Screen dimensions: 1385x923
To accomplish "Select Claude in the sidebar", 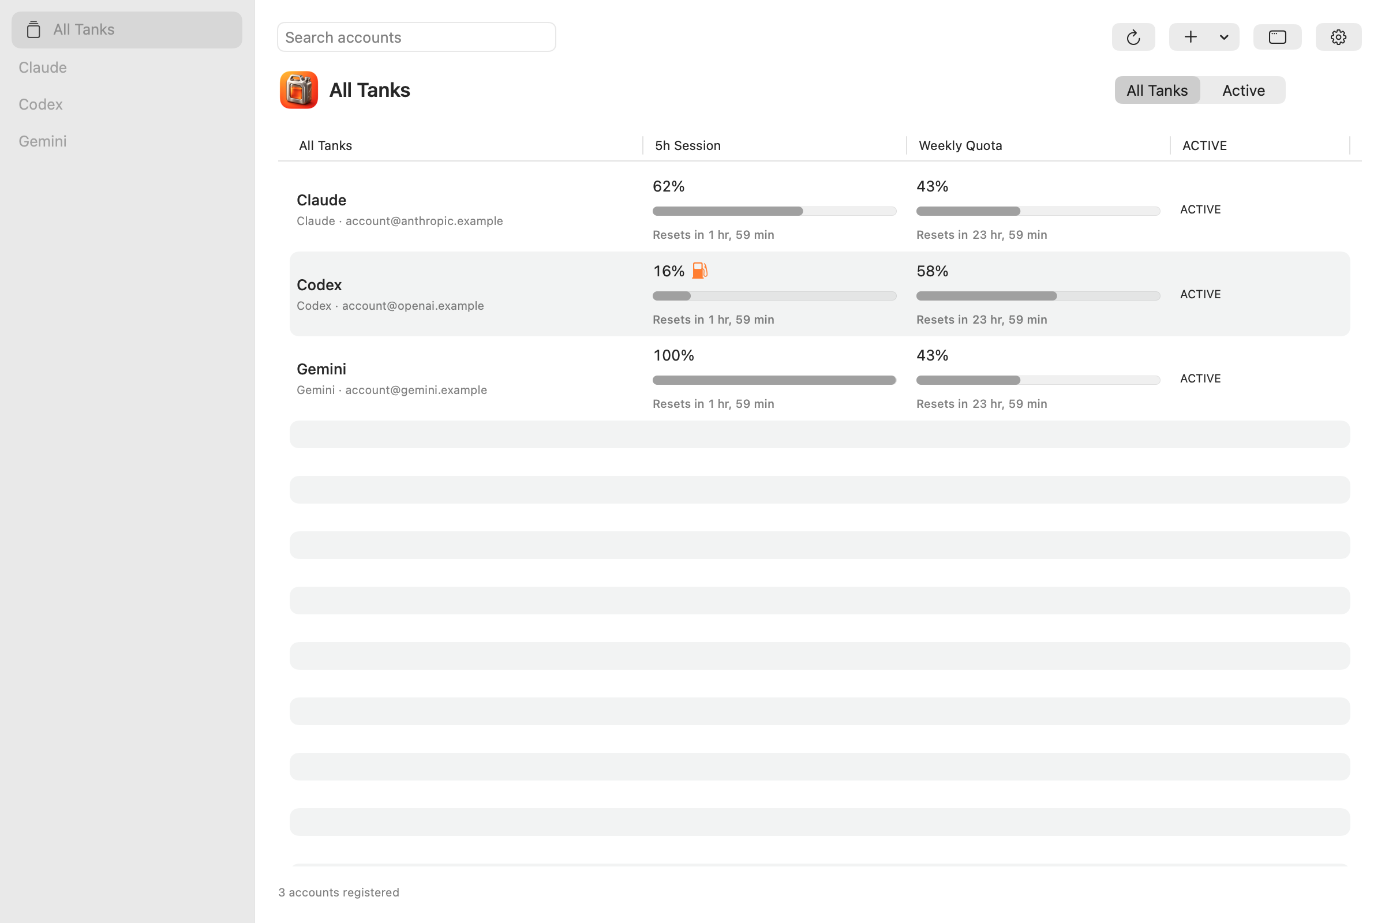I will (126, 67).
